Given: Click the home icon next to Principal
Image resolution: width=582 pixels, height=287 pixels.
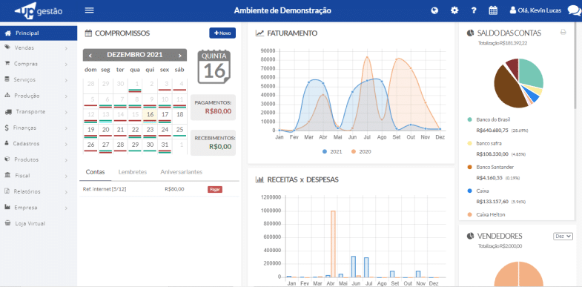Looking at the screenshot, I should [8, 33].
